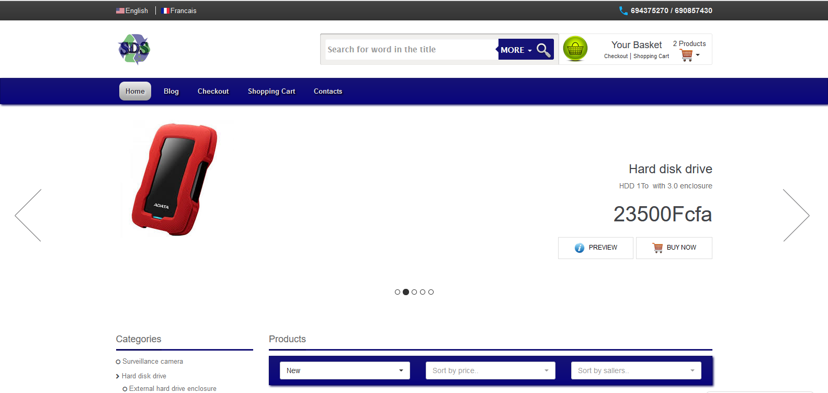The width and height of the screenshot is (828, 393).
Task: Click the SDS site logo
Action: tap(134, 49)
